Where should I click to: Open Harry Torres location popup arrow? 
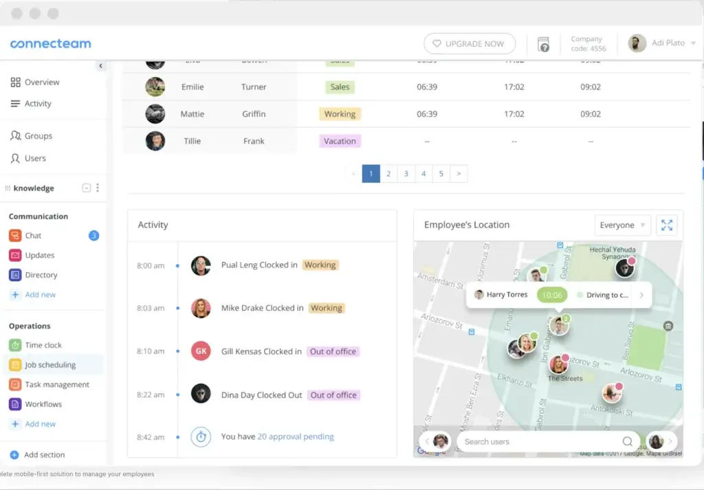pos(641,295)
